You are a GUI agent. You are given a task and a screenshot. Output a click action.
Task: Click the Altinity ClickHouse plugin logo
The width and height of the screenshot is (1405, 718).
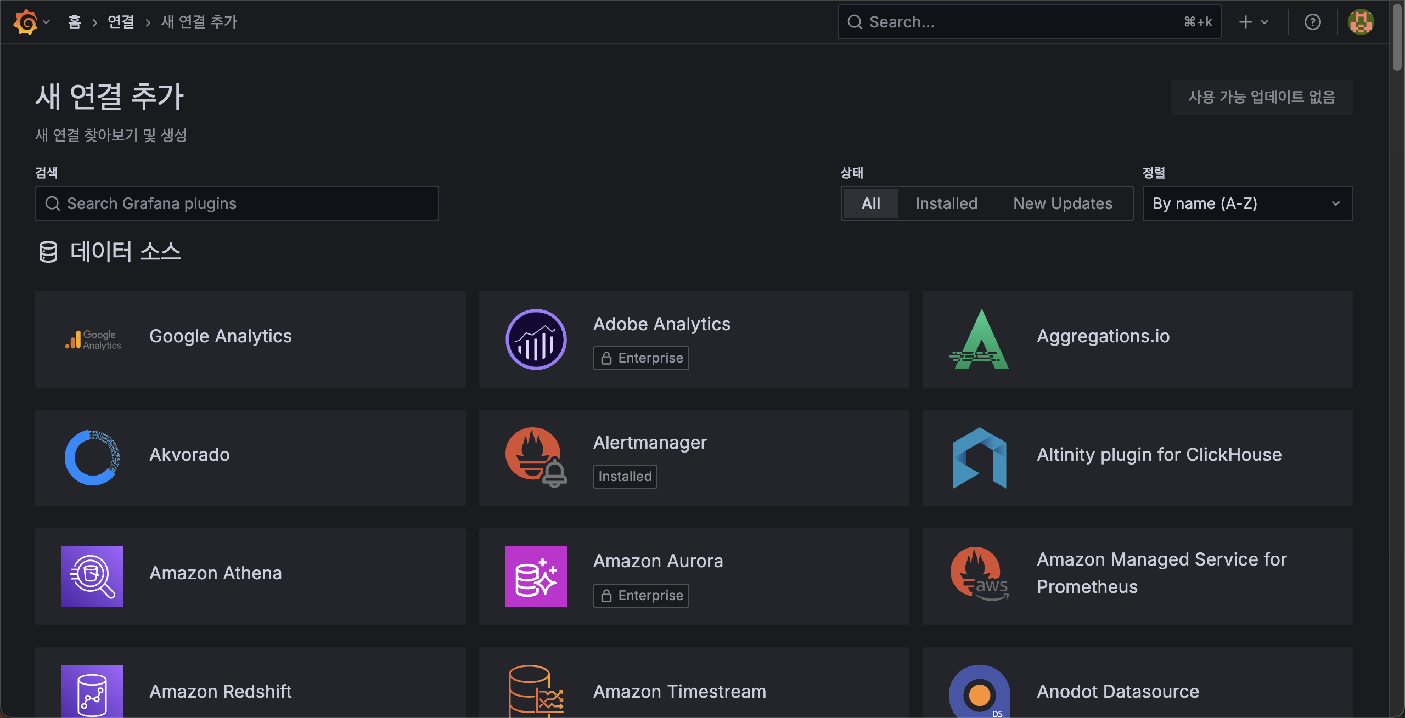point(980,458)
